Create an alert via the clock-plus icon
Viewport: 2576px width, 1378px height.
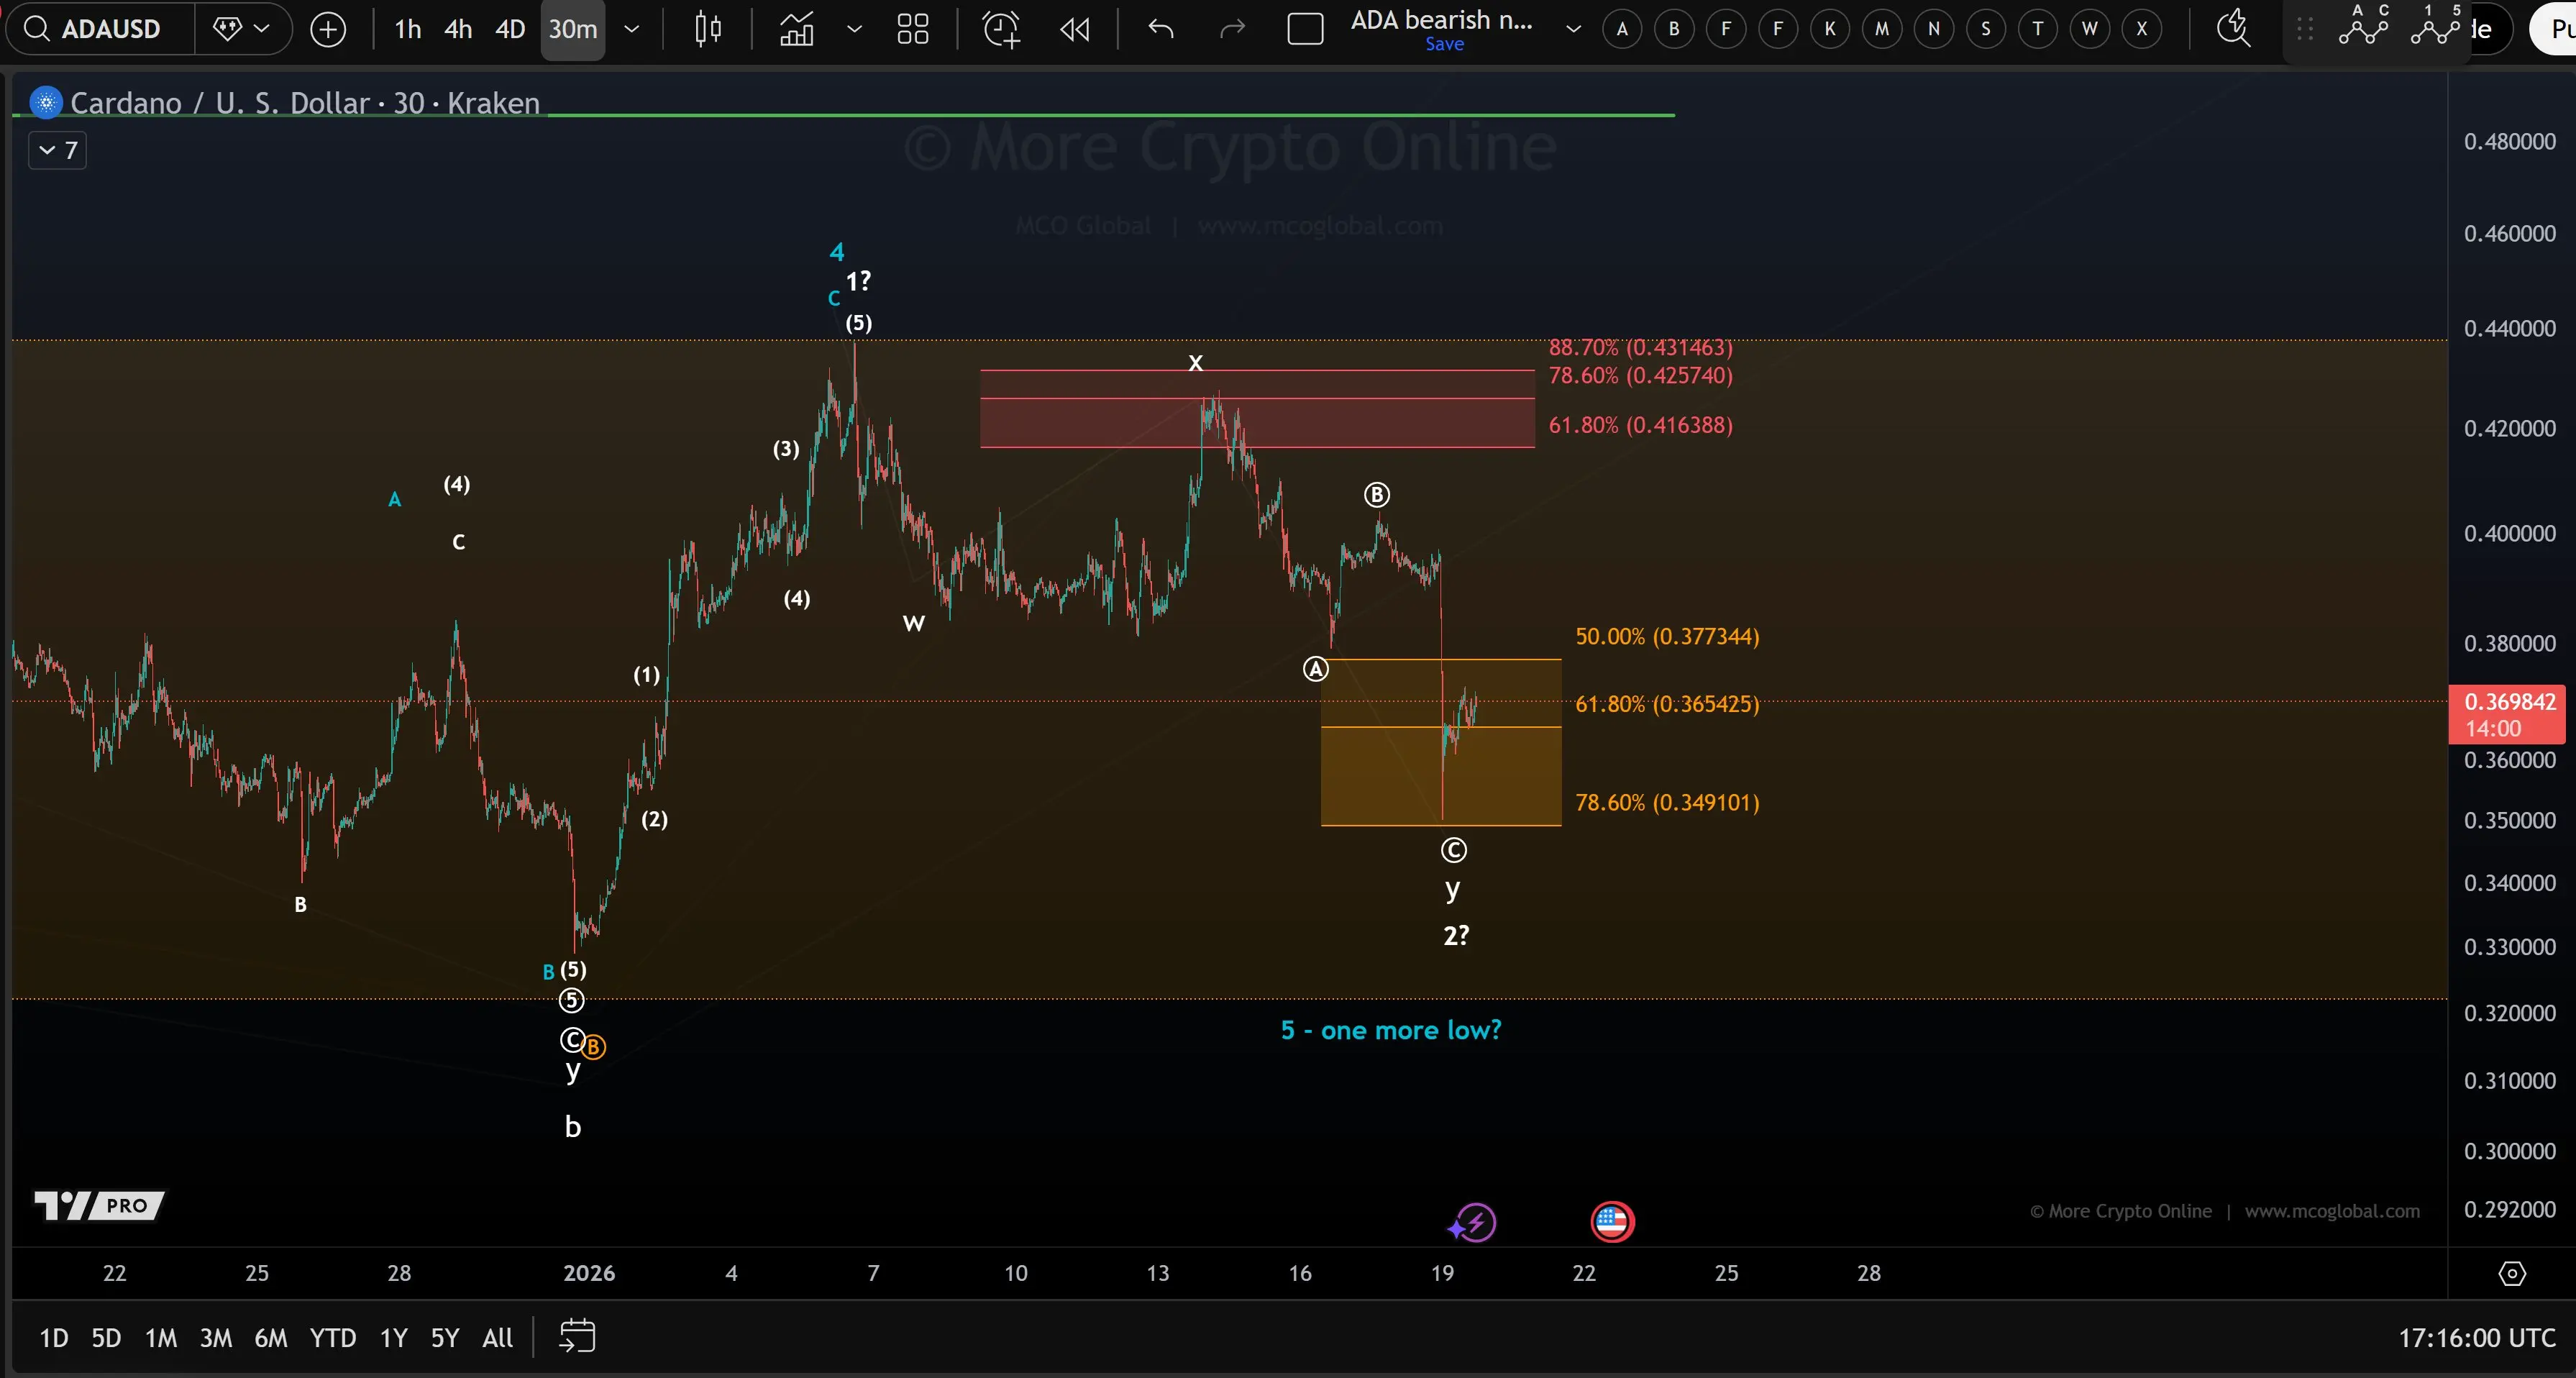1001,29
